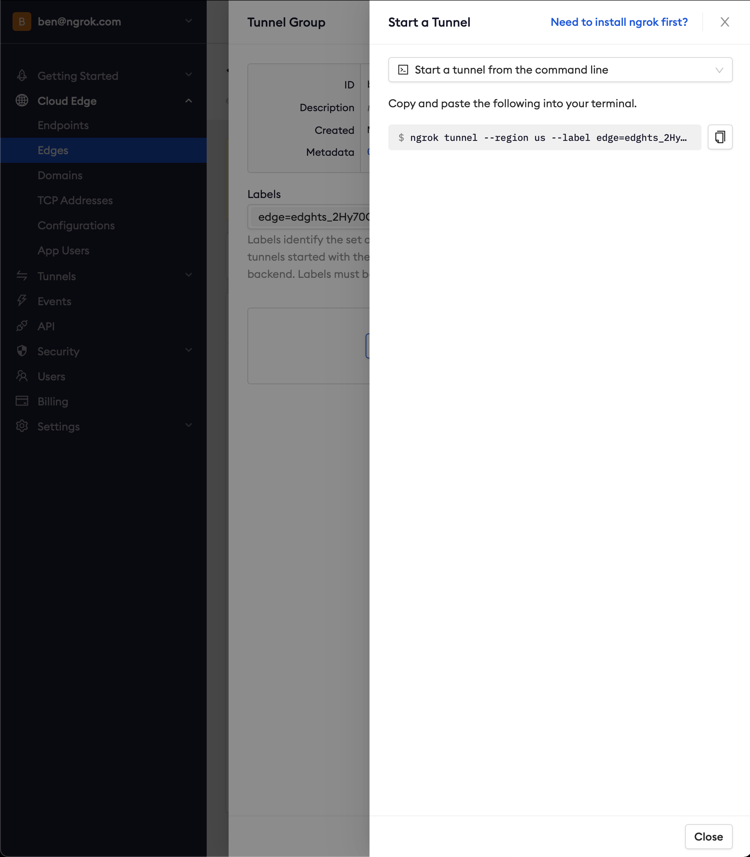Click the Copy and paste instruction text

coord(512,103)
